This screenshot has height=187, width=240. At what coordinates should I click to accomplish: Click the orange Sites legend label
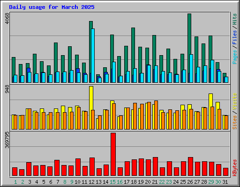[235, 122]
